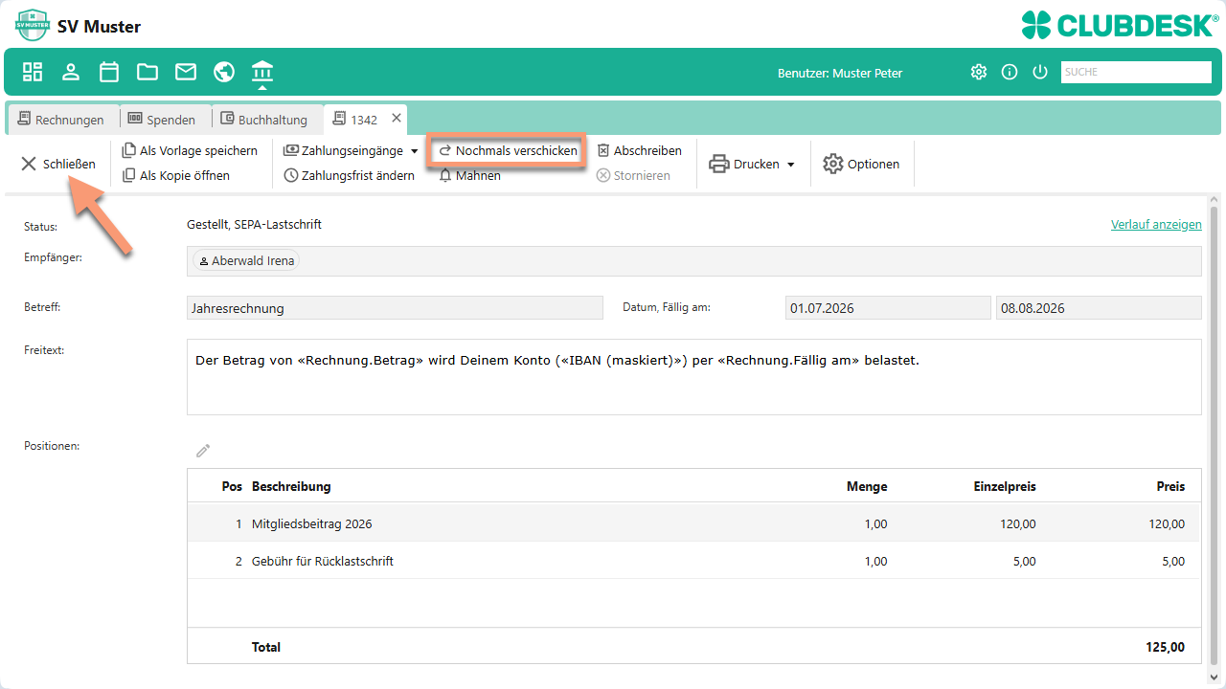Click the total amount 125,00

1165,647
